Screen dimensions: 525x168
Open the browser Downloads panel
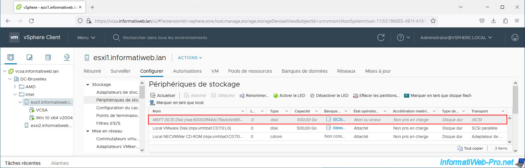(x=493, y=21)
